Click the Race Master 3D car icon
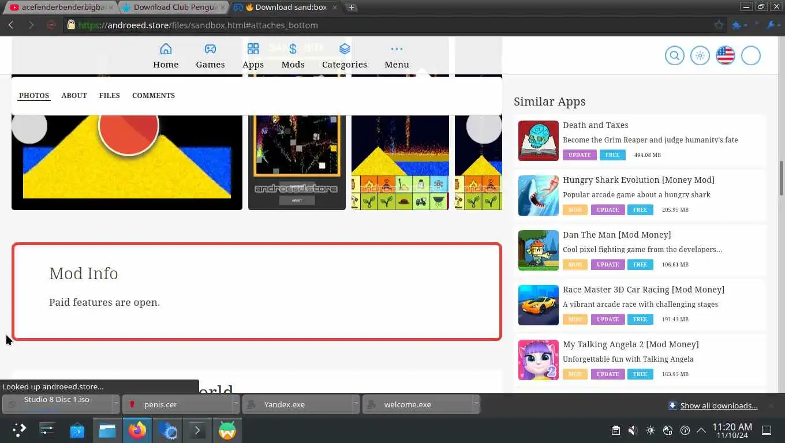Image resolution: width=785 pixels, height=443 pixels. (538, 305)
